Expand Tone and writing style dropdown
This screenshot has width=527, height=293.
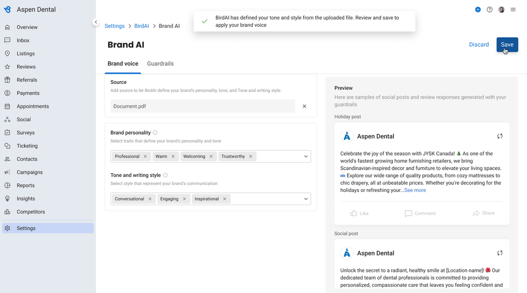pos(305,199)
